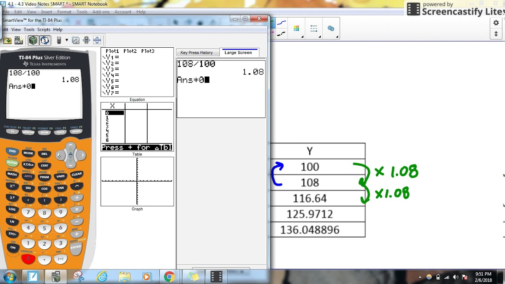Toggle the key press history toolbar button
Viewport: 505px width, 284px height.
pyautogui.click(x=45, y=40)
